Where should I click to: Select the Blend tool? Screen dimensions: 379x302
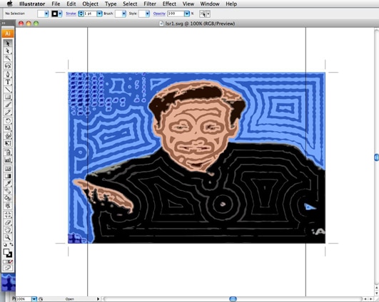pos(8,191)
